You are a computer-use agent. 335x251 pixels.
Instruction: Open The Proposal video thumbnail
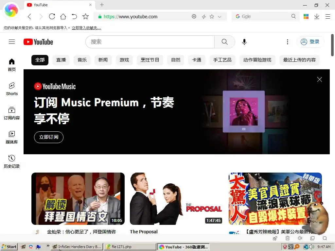176,199
